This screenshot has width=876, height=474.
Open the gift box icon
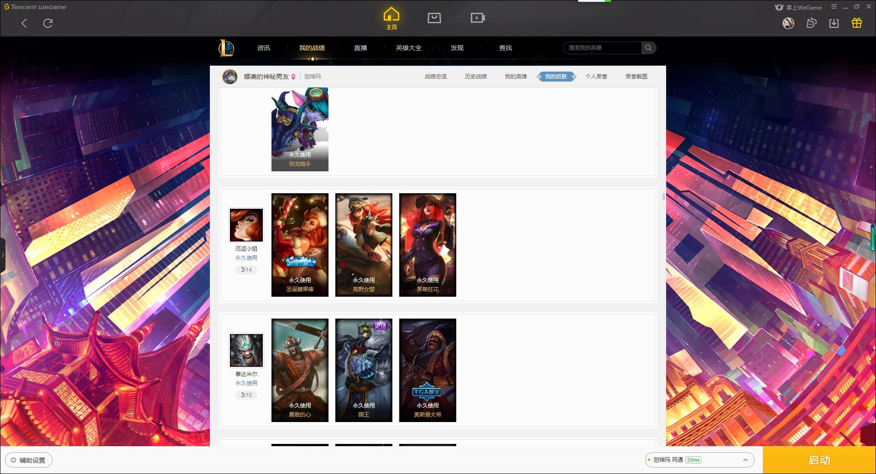[857, 23]
